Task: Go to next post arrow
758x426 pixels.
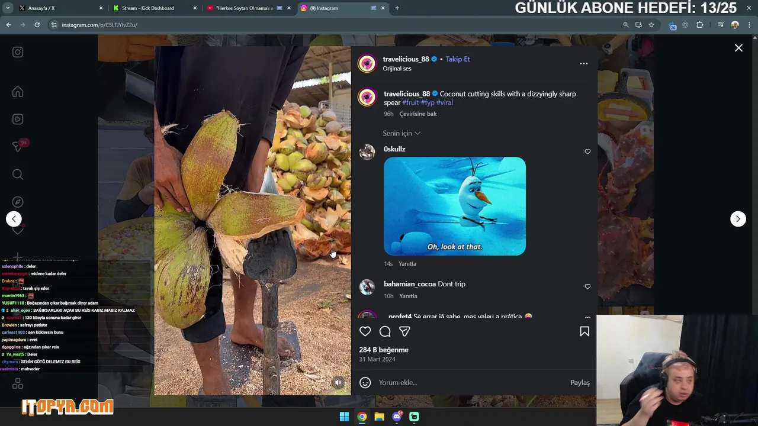Action: pos(738,219)
